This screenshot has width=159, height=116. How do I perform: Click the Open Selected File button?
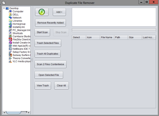[x=49, y=75]
